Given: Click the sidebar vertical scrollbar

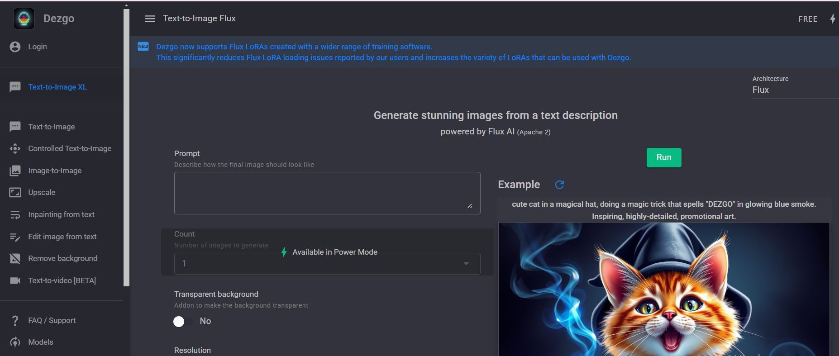Looking at the screenshot, I should (126, 147).
